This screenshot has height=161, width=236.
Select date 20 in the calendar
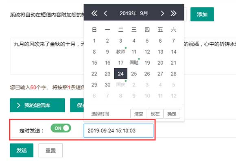[x=160, y=63]
